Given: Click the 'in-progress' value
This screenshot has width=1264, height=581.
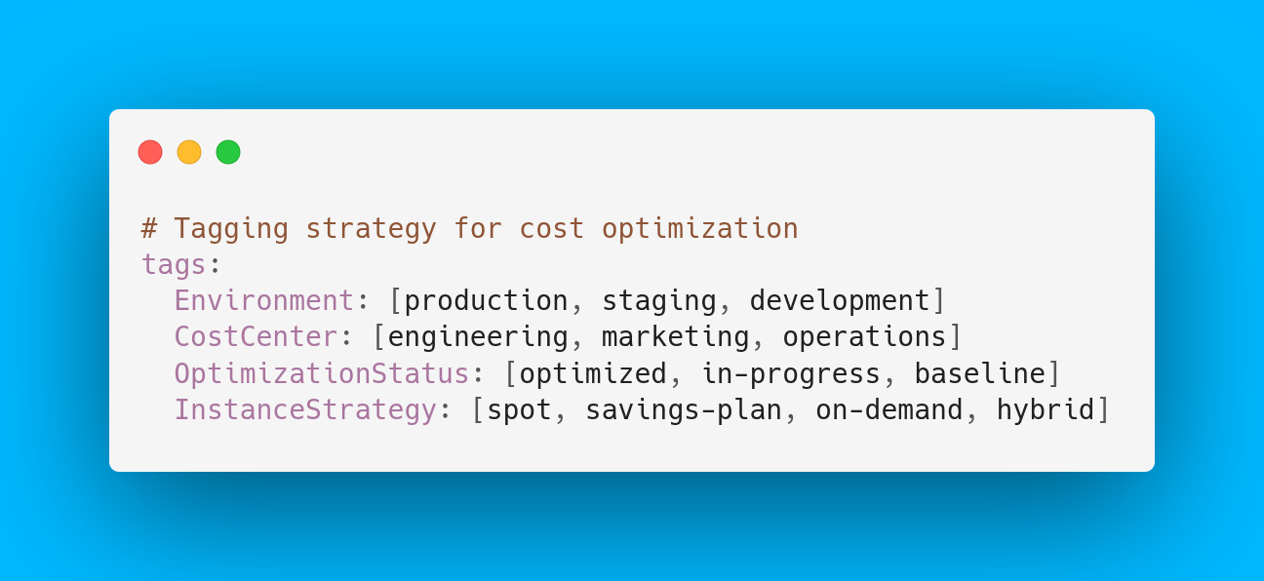Looking at the screenshot, I should pos(791,374).
